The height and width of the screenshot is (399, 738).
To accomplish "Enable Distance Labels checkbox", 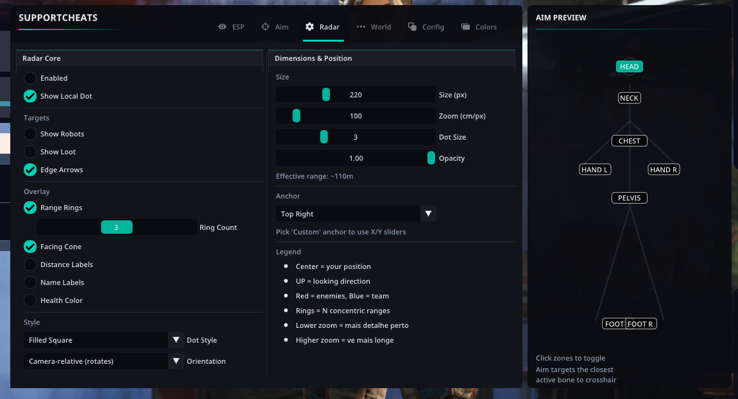I will [30, 265].
